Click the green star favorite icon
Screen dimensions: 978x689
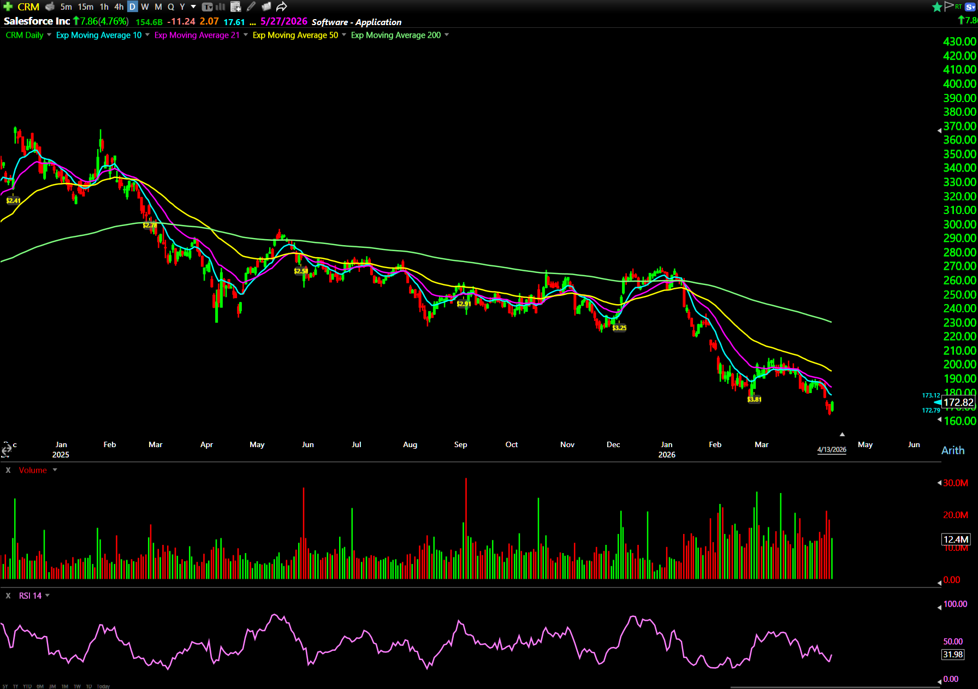[937, 7]
